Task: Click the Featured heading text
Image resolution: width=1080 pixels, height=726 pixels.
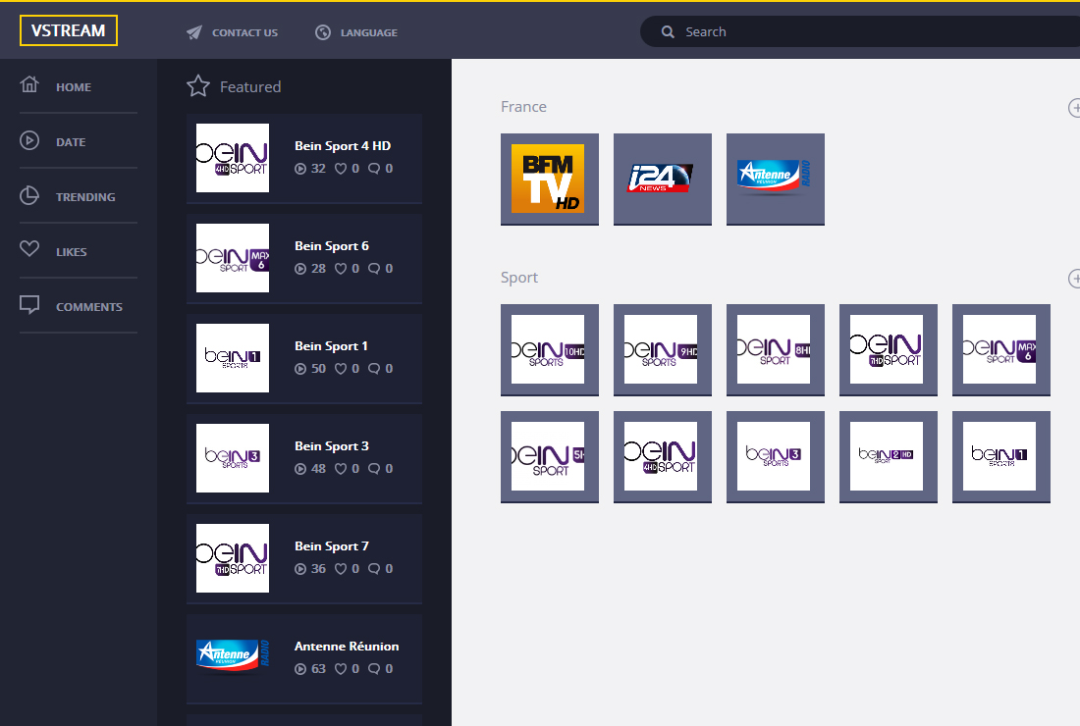Action: (250, 86)
